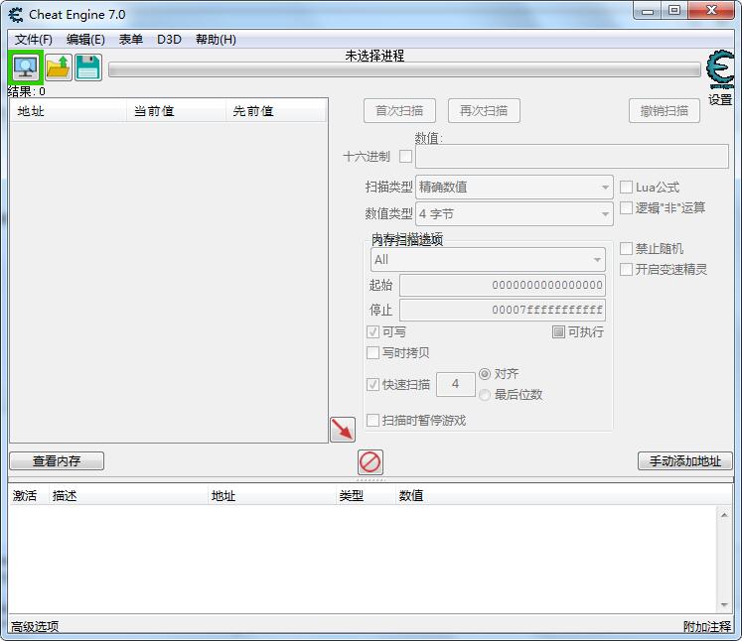Enable the 逻辑"非"运算 checkbox
The image size is (742, 641).
click(626, 207)
